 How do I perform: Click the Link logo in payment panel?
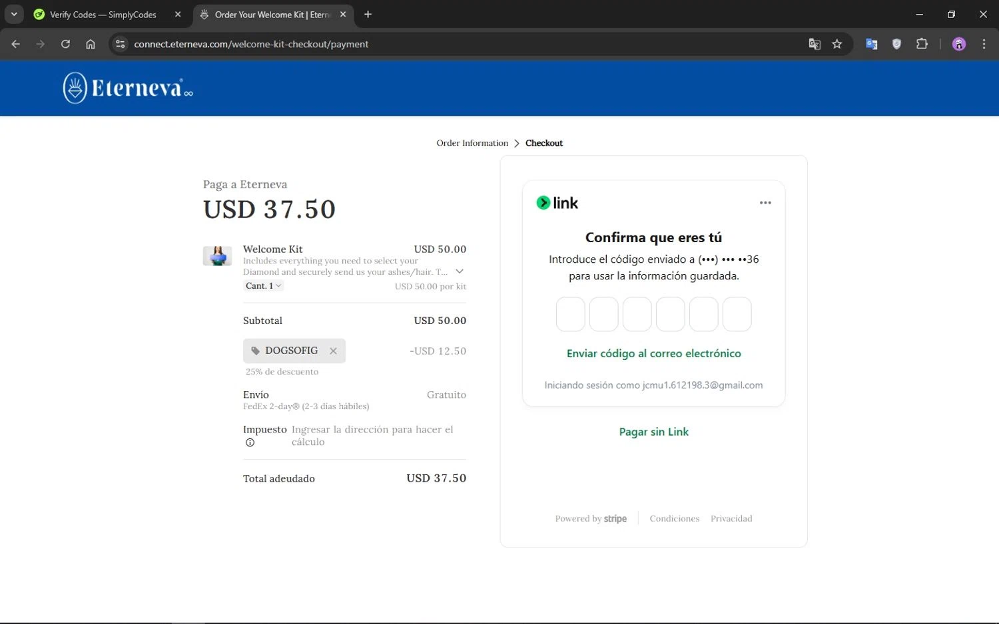(x=557, y=203)
